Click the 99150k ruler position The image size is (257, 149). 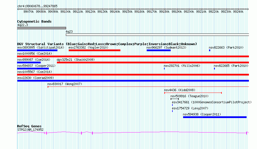[x=127, y=12]
